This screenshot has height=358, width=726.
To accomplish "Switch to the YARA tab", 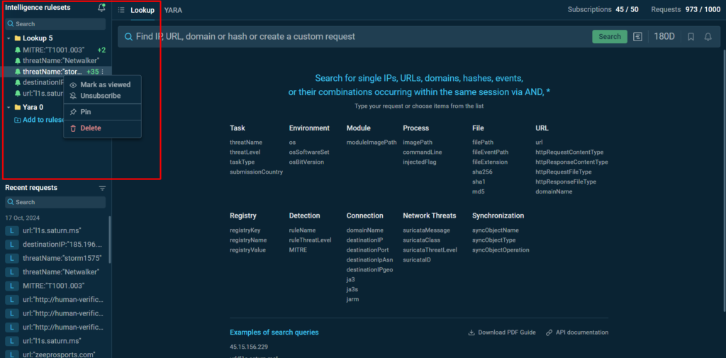I will click(172, 10).
